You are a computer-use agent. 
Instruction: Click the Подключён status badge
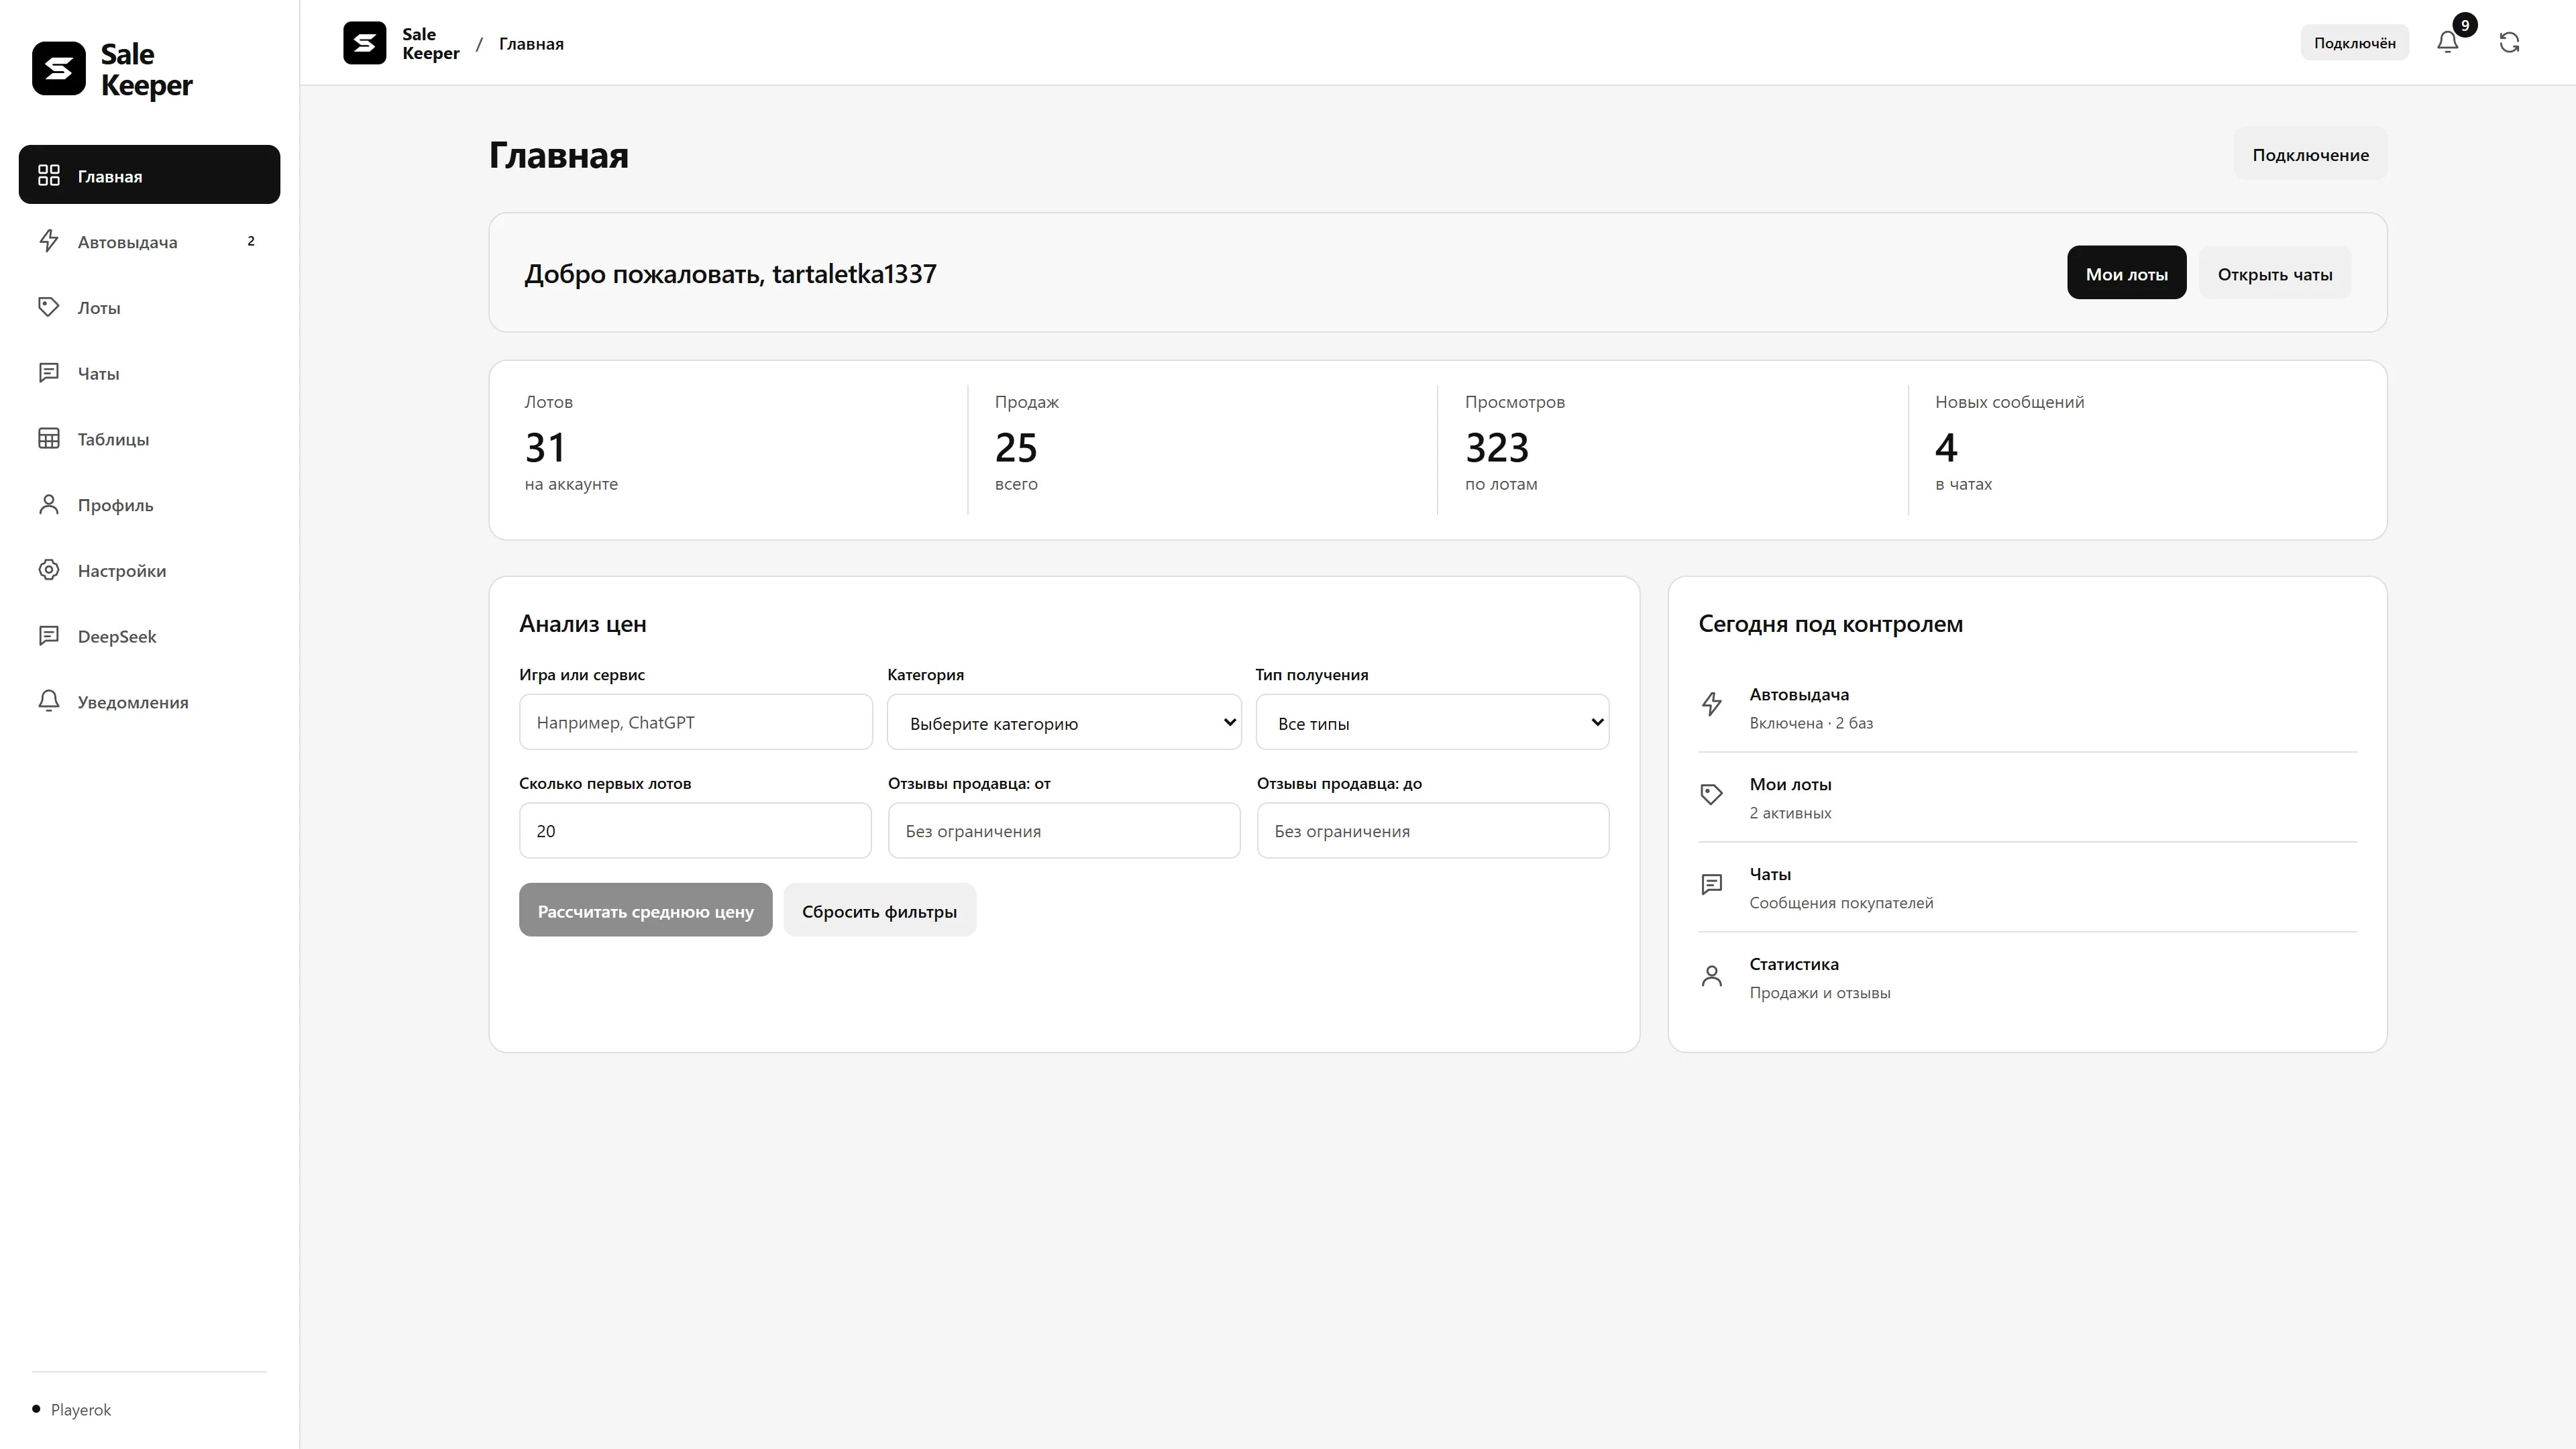2354,42
